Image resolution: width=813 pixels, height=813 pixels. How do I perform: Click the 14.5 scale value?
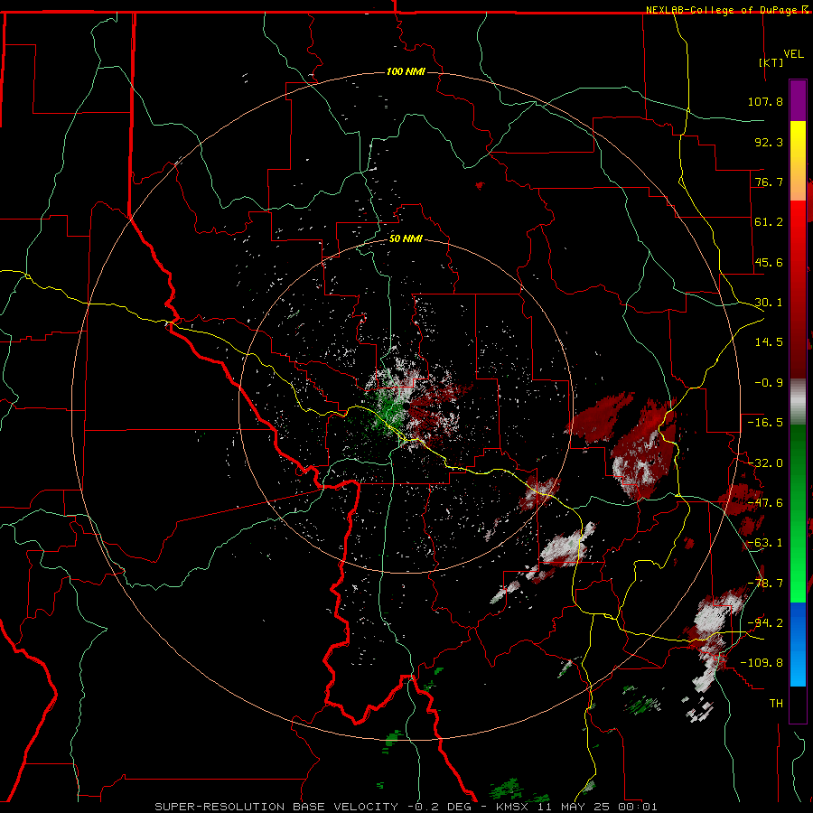769,342
